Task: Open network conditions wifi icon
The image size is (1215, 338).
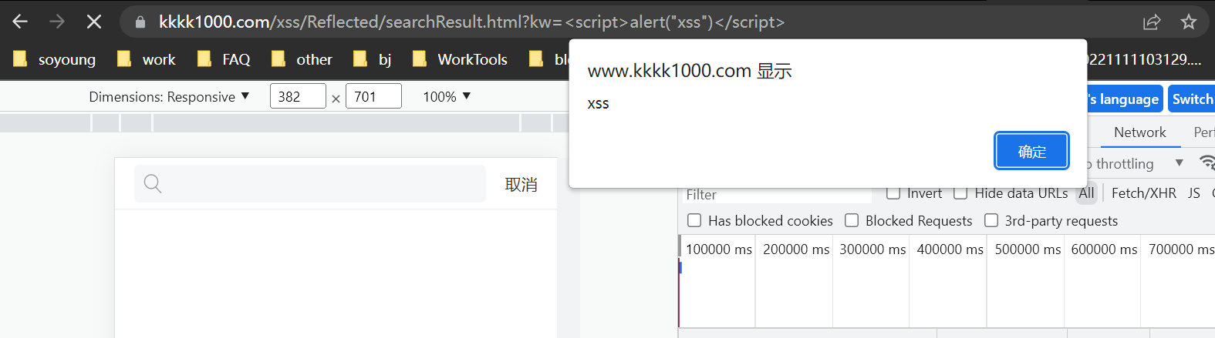Action: click(x=1207, y=162)
